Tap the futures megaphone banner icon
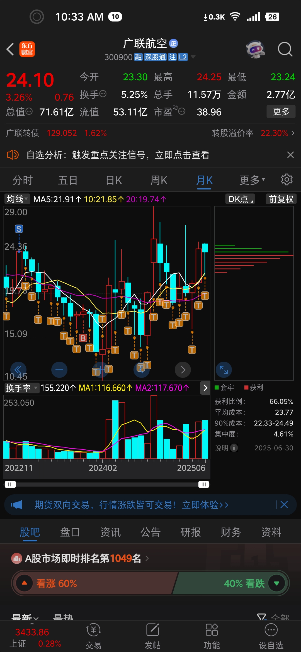This screenshot has height=652, width=301. click(17, 505)
